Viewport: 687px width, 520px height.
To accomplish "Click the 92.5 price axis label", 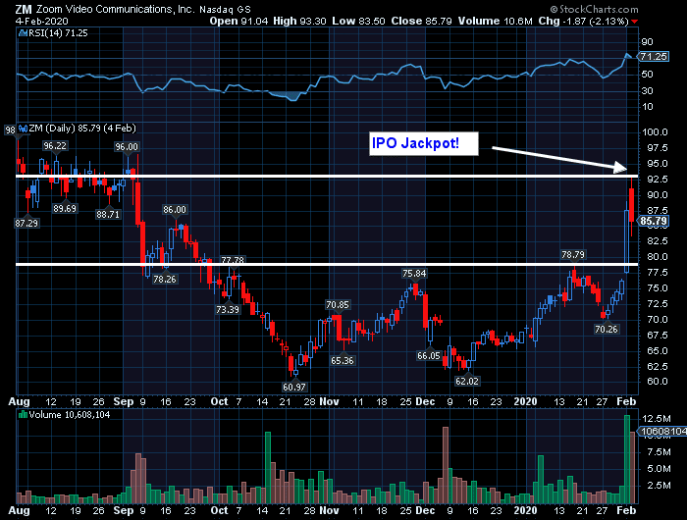I will point(658,180).
